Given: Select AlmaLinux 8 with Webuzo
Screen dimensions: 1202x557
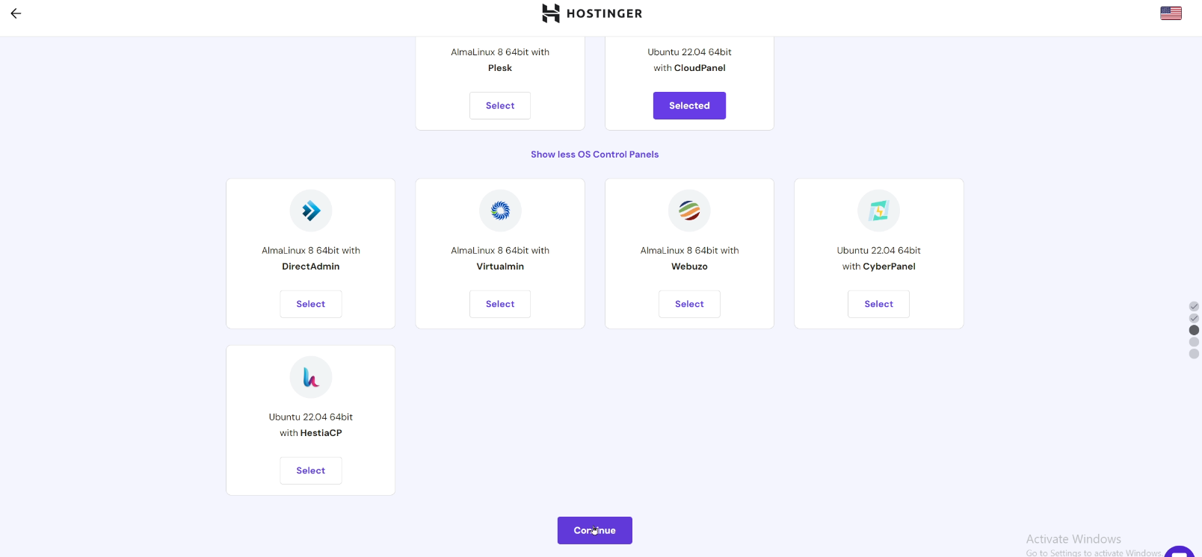Looking at the screenshot, I should 689,304.
